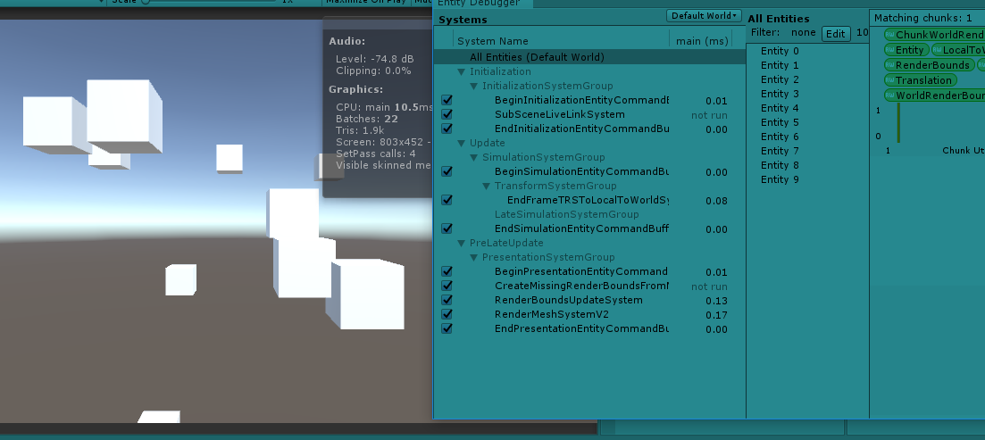Uncheck the SubSceneLiveLinkSystem checkbox

(x=447, y=114)
